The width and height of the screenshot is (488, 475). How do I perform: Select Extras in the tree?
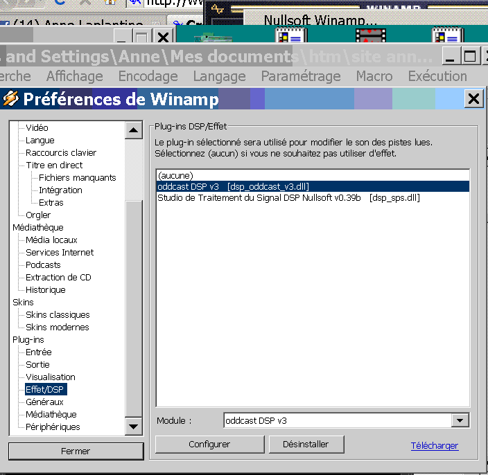[x=51, y=202]
